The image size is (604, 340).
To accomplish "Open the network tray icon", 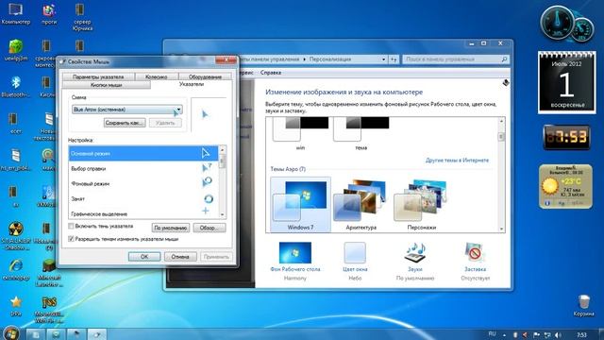I will coord(547,334).
